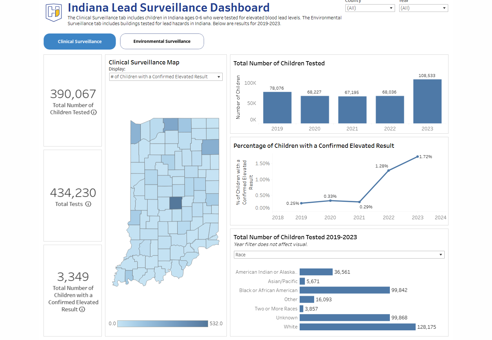Click the blue gradient color legend below the map

tap(163, 324)
